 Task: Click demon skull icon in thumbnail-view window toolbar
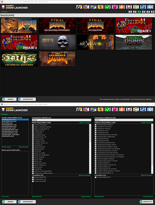[129, 7]
